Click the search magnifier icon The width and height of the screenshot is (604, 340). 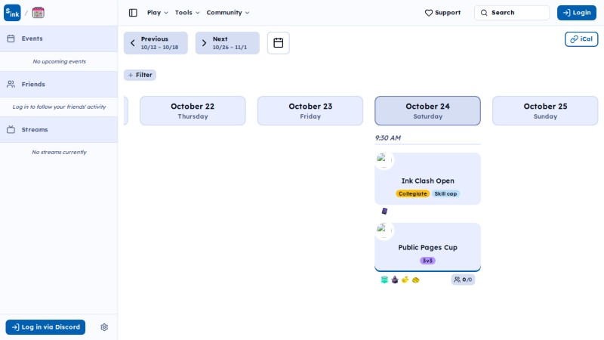484,13
